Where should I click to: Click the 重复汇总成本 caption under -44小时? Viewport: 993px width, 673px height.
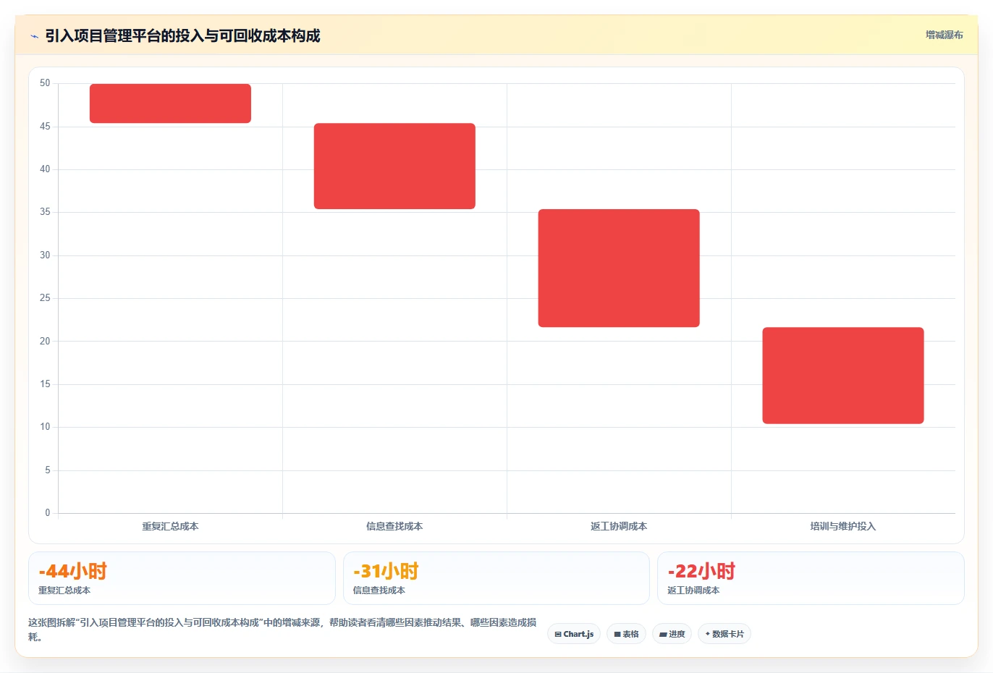[64, 591]
